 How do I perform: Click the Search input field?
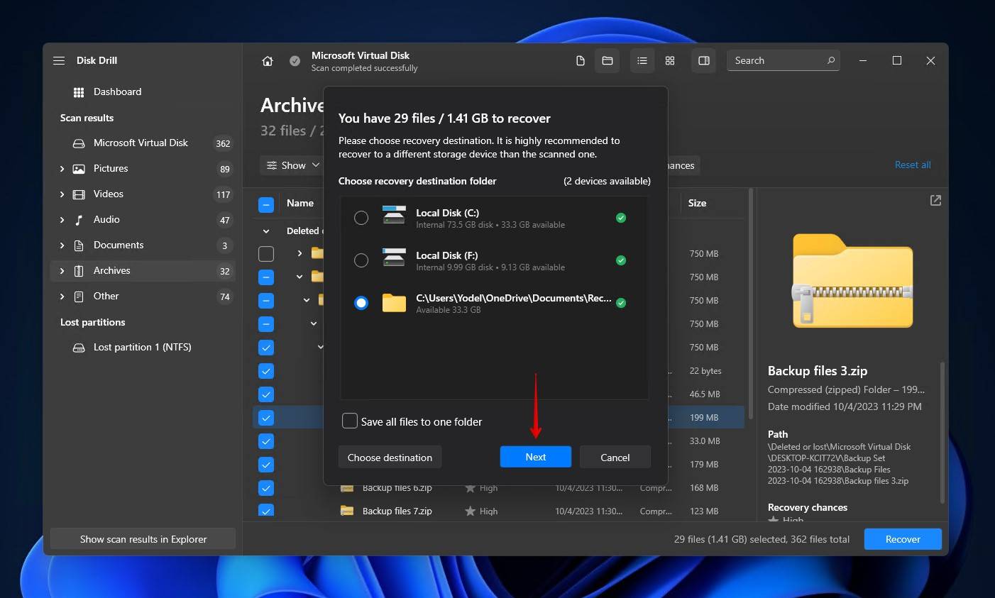pos(777,61)
